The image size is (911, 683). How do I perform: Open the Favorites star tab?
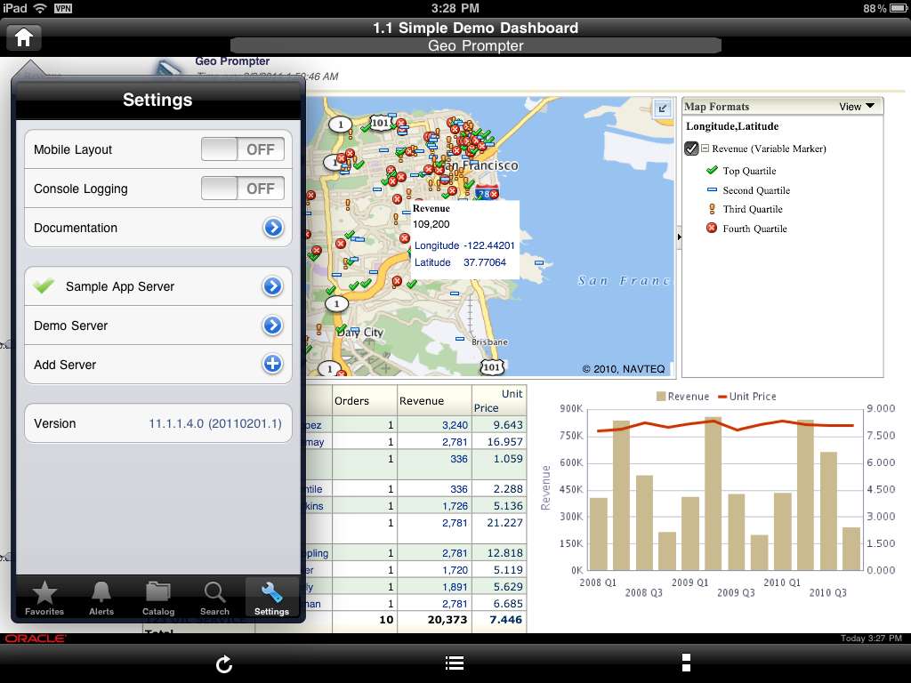coord(44,598)
